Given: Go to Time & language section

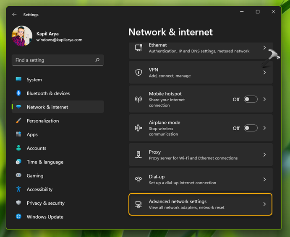Looking at the screenshot, I should click(x=45, y=162).
